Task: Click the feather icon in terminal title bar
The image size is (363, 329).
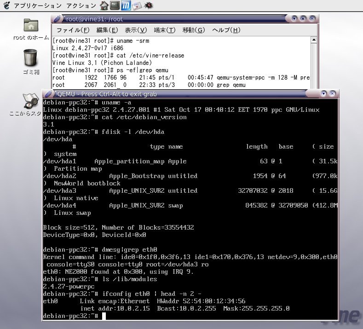Action: coord(57,19)
